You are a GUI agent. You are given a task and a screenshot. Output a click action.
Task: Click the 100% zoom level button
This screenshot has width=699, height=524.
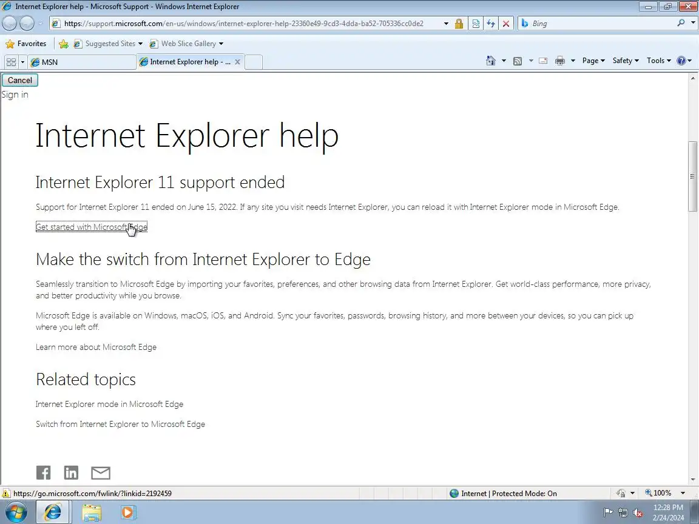coord(658,493)
